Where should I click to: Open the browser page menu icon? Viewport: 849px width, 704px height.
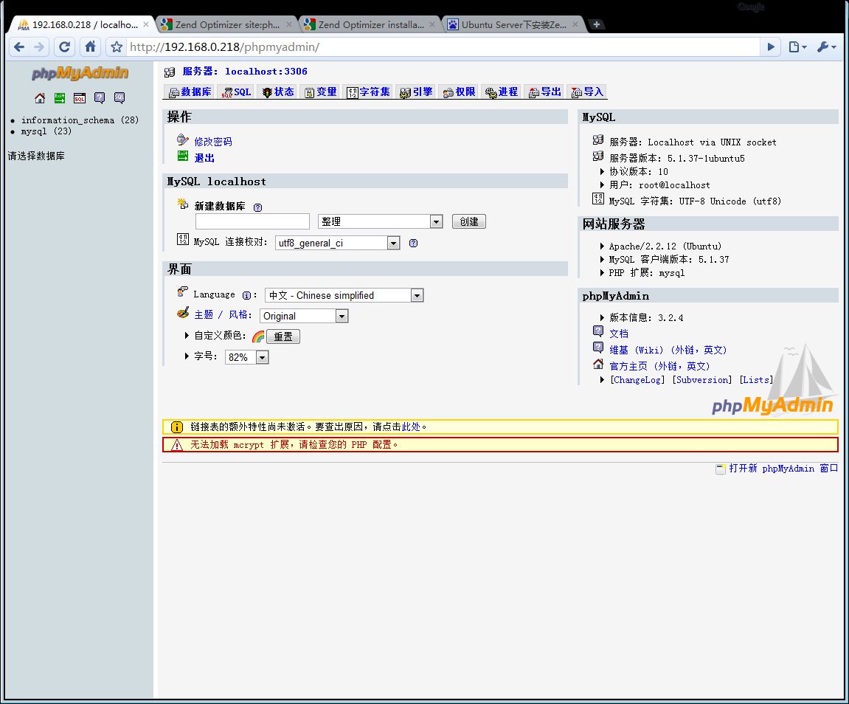(x=797, y=47)
